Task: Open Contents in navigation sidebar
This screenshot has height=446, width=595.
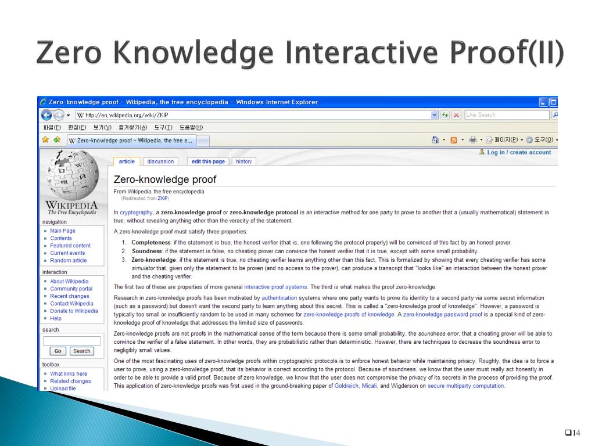Action: pyautogui.click(x=60, y=238)
